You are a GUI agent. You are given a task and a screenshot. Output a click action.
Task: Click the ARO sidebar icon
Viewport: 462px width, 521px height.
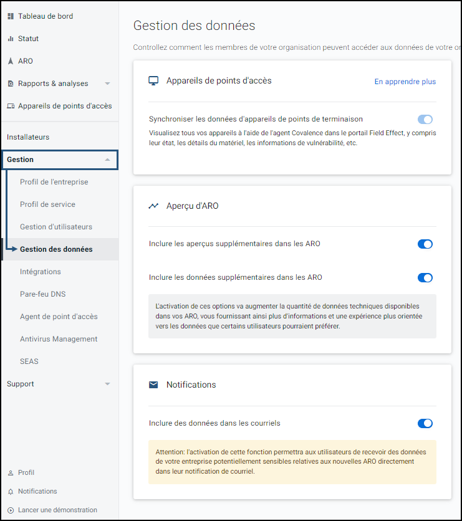[11, 61]
